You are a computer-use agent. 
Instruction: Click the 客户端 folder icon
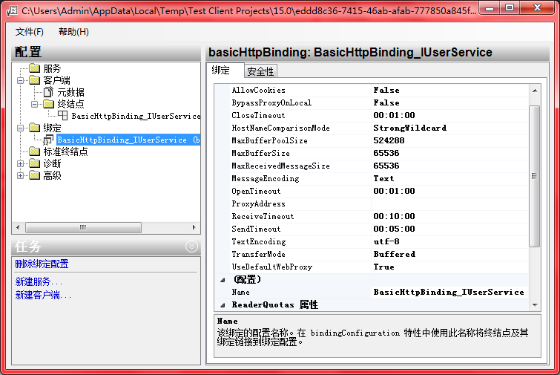point(34,80)
